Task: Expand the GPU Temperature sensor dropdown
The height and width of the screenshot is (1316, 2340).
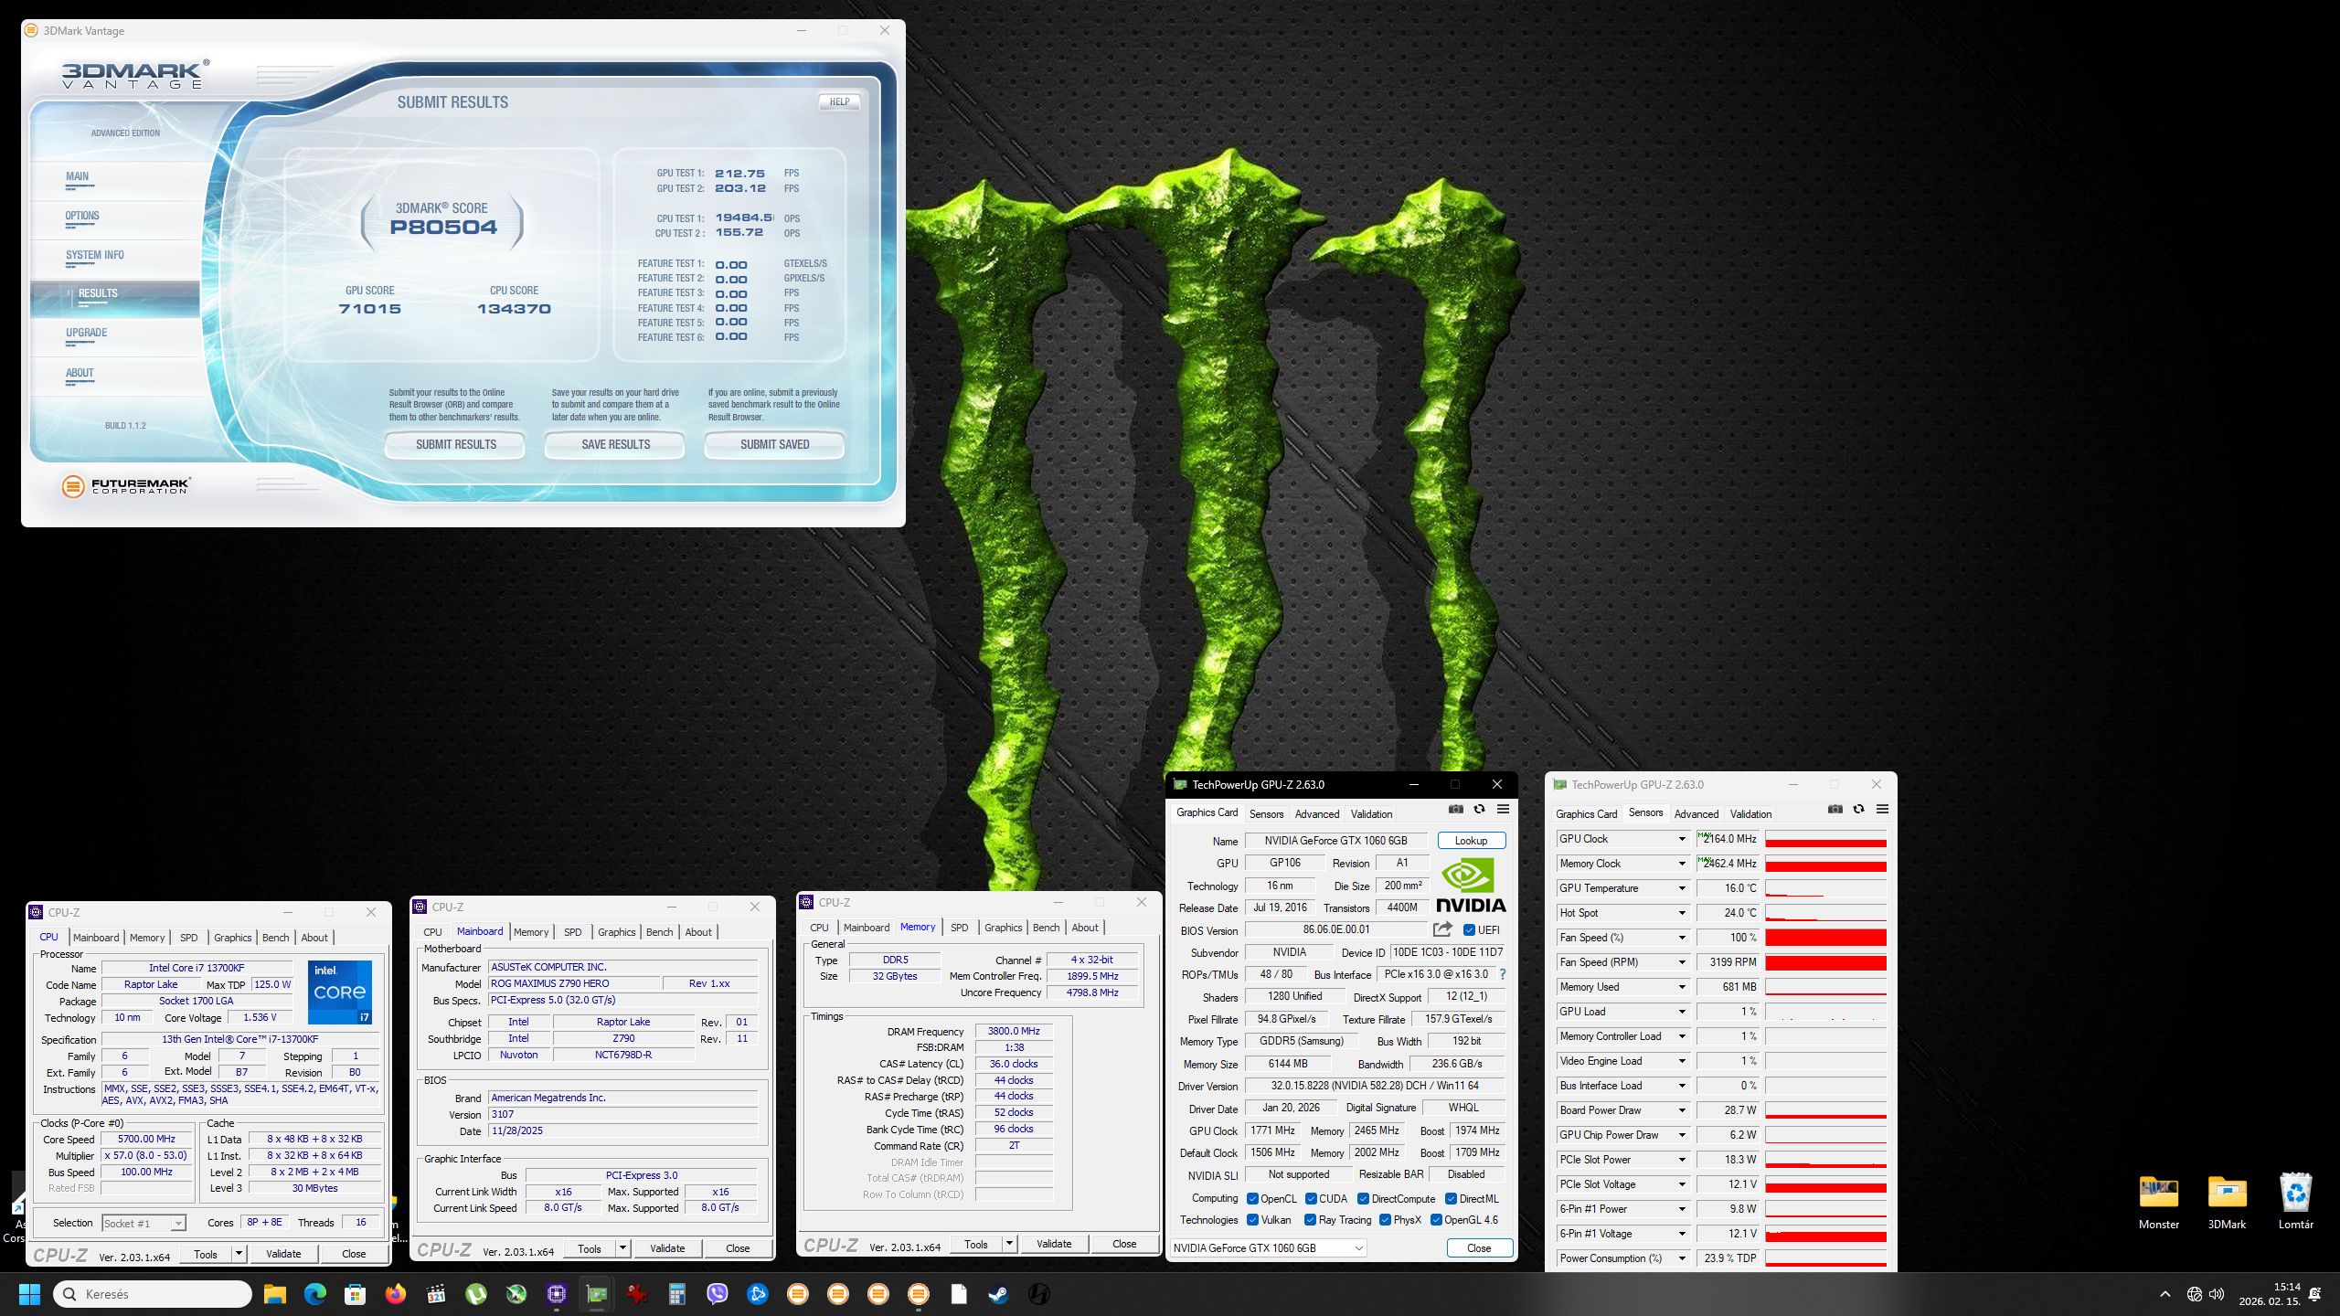Action: [x=1681, y=888]
